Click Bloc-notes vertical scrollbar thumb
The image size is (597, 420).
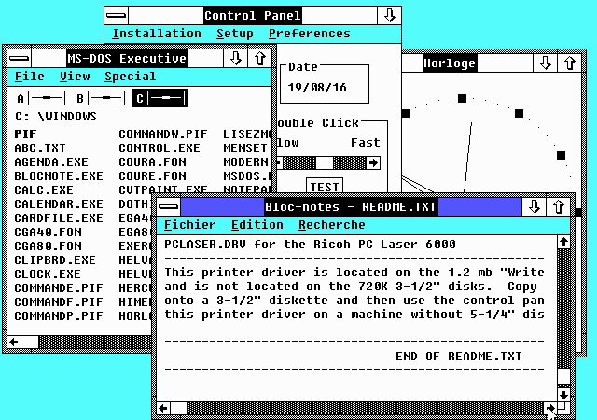pyautogui.click(x=563, y=376)
